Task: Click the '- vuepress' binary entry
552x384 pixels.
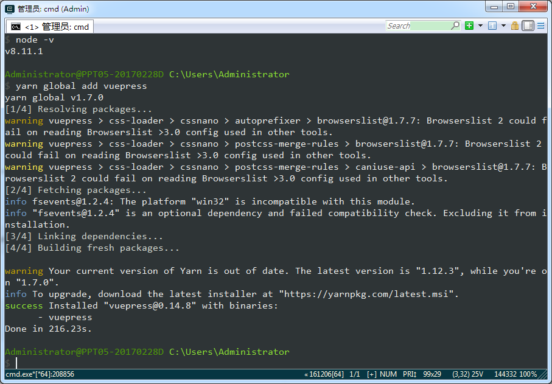Action: point(65,317)
